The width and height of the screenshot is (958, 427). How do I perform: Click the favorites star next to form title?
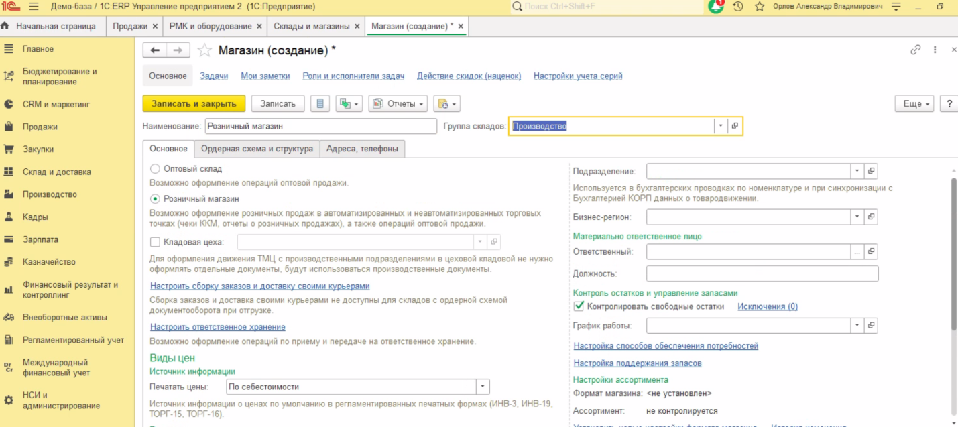click(x=205, y=50)
